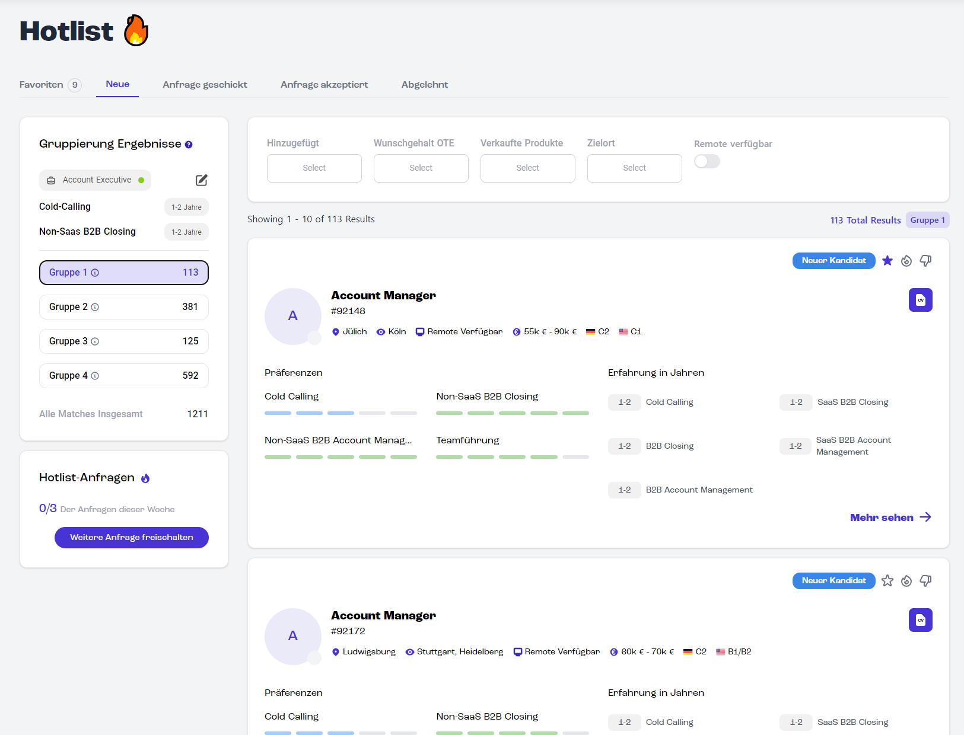
Task: Click salary range 60k € - 70k €
Action: [x=642, y=652]
